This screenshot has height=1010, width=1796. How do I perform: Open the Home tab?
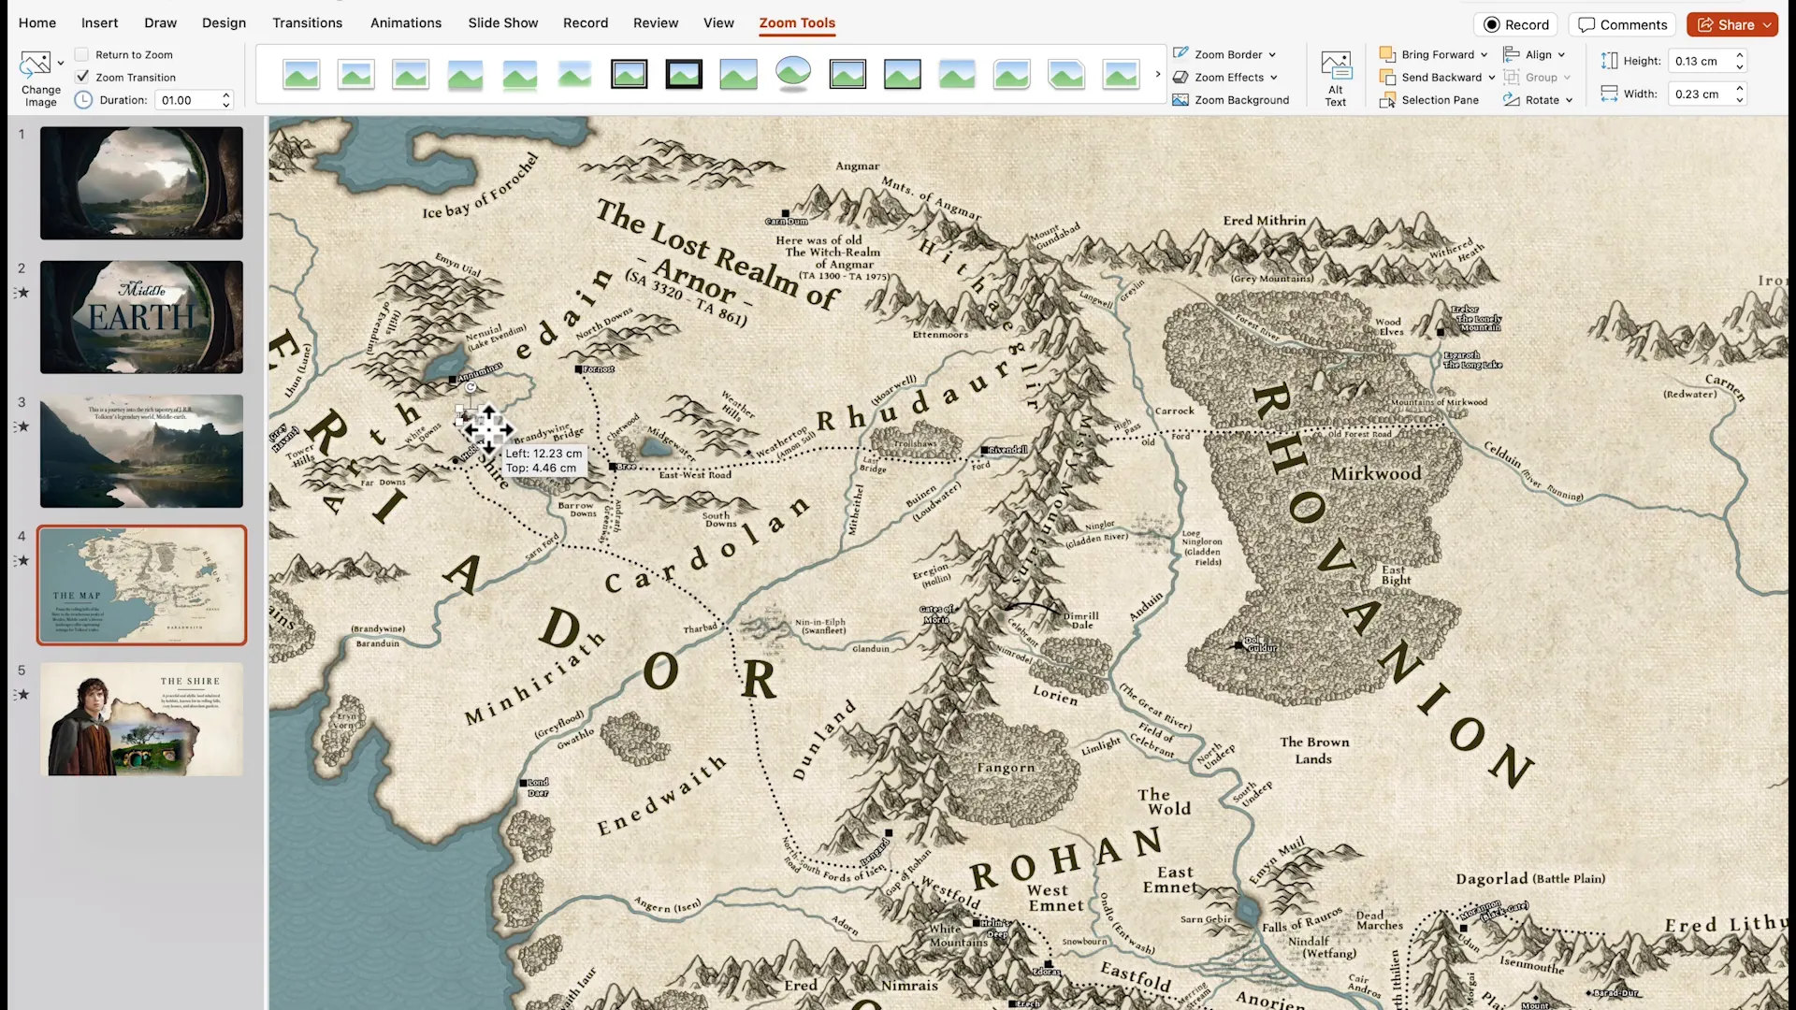[37, 22]
